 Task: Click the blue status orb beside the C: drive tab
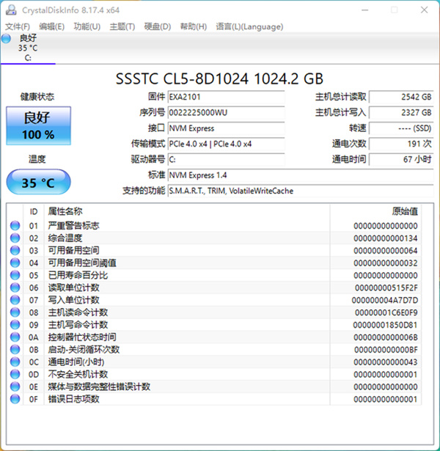6,39
